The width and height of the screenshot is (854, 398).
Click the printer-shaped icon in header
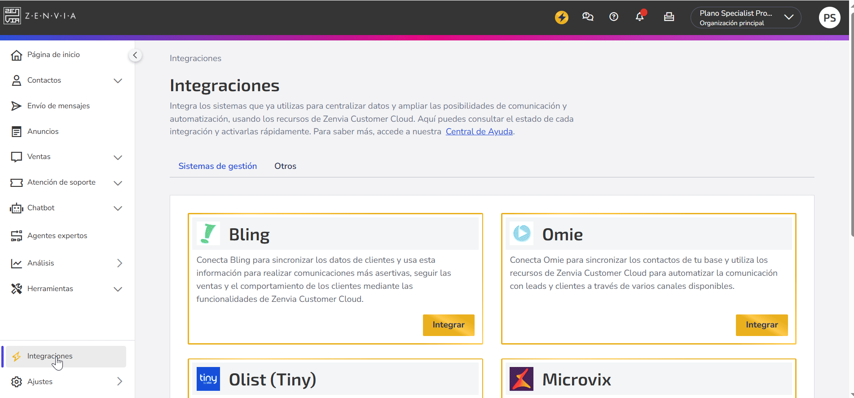point(669,17)
